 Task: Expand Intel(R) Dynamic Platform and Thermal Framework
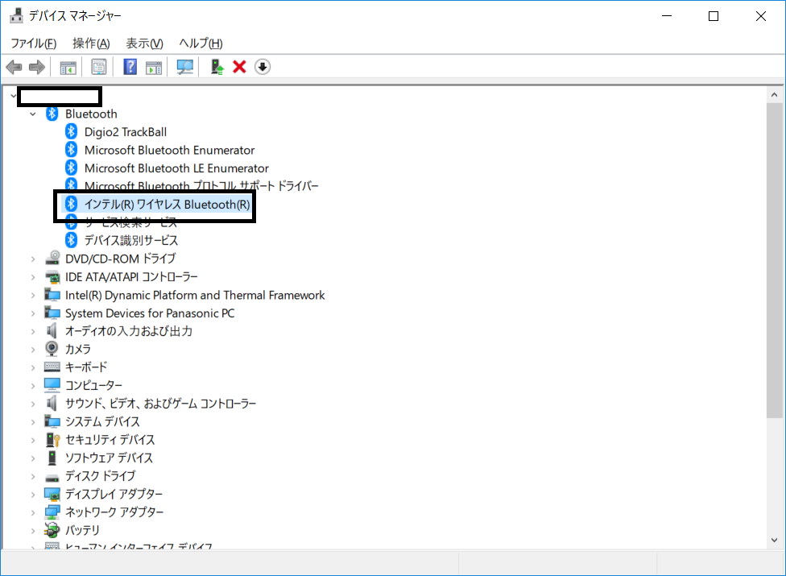click(33, 296)
